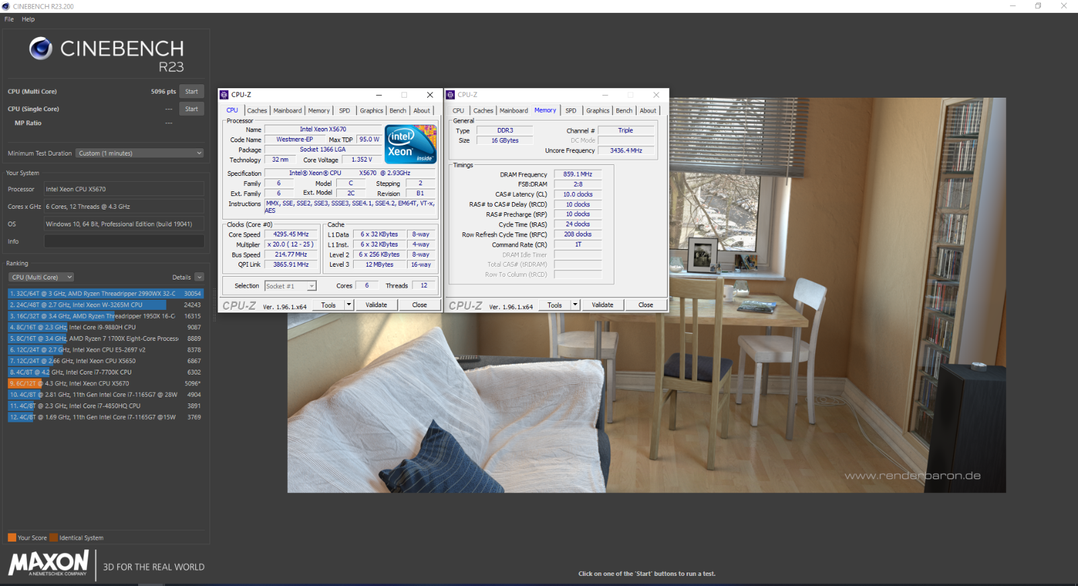Switch to CPU tab in right CPU-Z window
Viewport: 1078px width, 586px height.
(459, 110)
